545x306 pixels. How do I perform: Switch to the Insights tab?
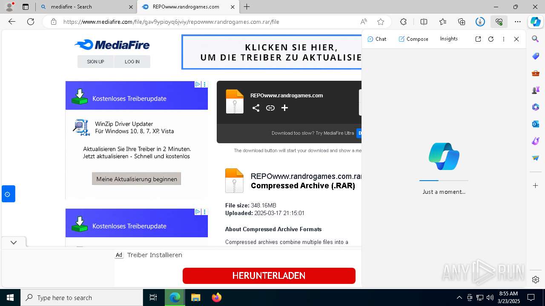pos(449,39)
